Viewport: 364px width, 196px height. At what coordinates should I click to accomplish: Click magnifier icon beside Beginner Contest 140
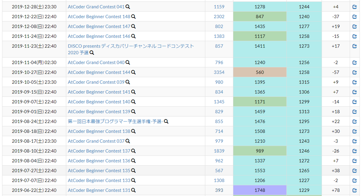tap(133, 102)
